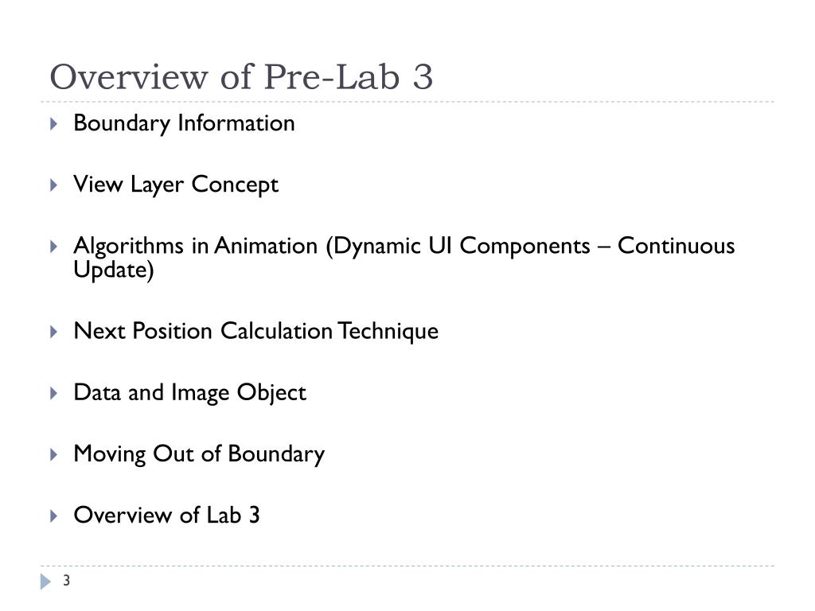Image resolution: width=815 pixels, height=611 pixels.
Task: Click the arrow bullet beside Algorithms in Animation
Action: click(x=53, y=247)
